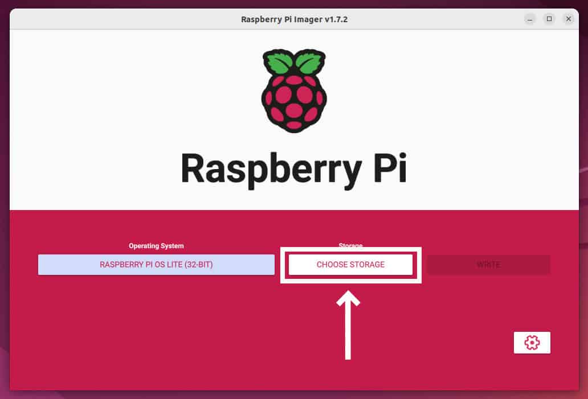Click the disabled WRITE button

[488, 265]
